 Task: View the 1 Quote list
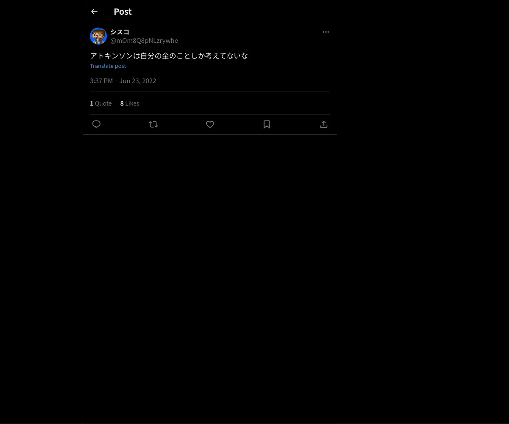coord(101,103)
